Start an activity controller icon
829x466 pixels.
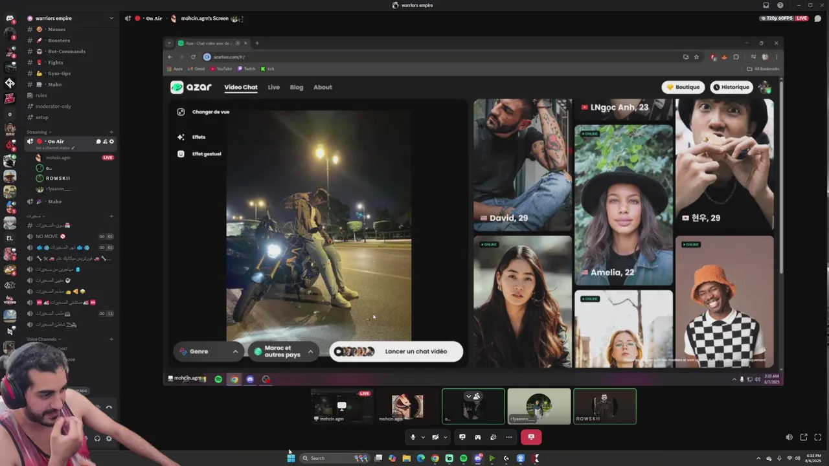pyautogui.click(x=477, y=437)
